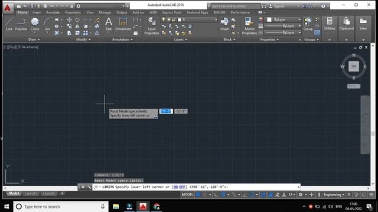The image size is (378, 212).
Task: Click the Offset tool icon
Action: click(97, 33)
